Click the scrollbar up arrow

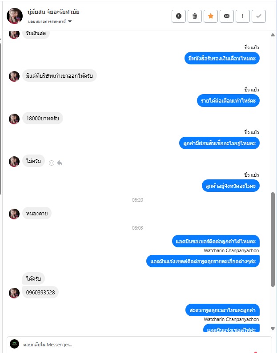(273, 35)
